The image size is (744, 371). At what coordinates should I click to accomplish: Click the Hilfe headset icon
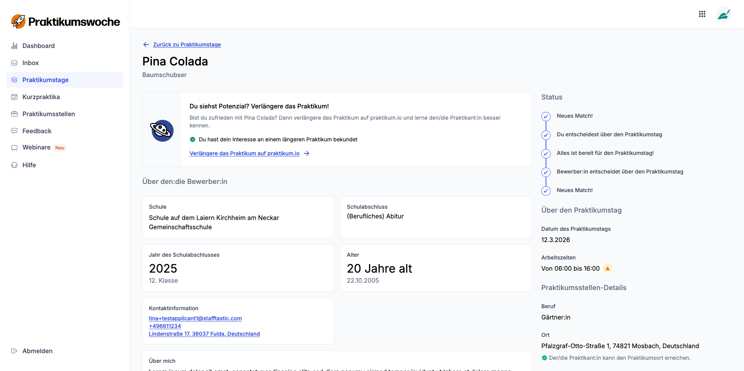(14, 165)
